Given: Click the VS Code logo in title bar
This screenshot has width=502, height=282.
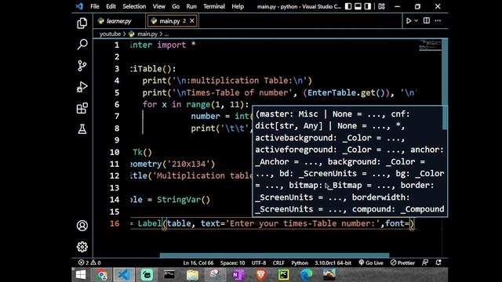Looking at the screenshot, I should pyautogui.click(x=79, y=6).
